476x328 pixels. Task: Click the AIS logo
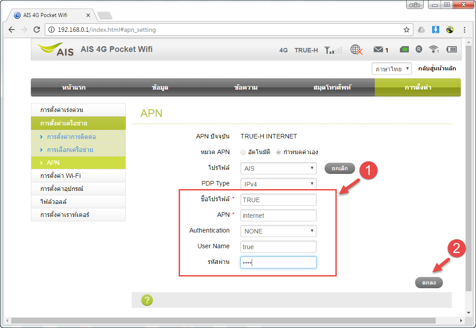(x=55, y=49)
